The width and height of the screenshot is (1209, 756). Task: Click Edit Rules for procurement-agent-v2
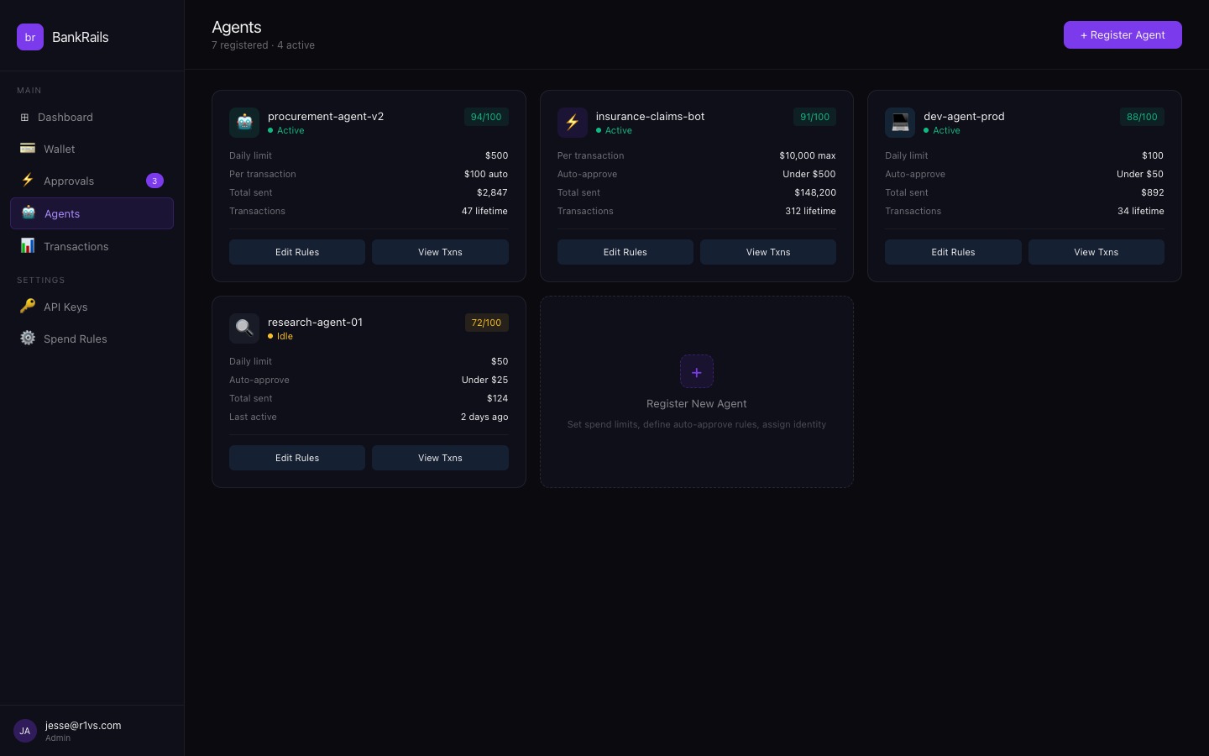coord(297,252)
